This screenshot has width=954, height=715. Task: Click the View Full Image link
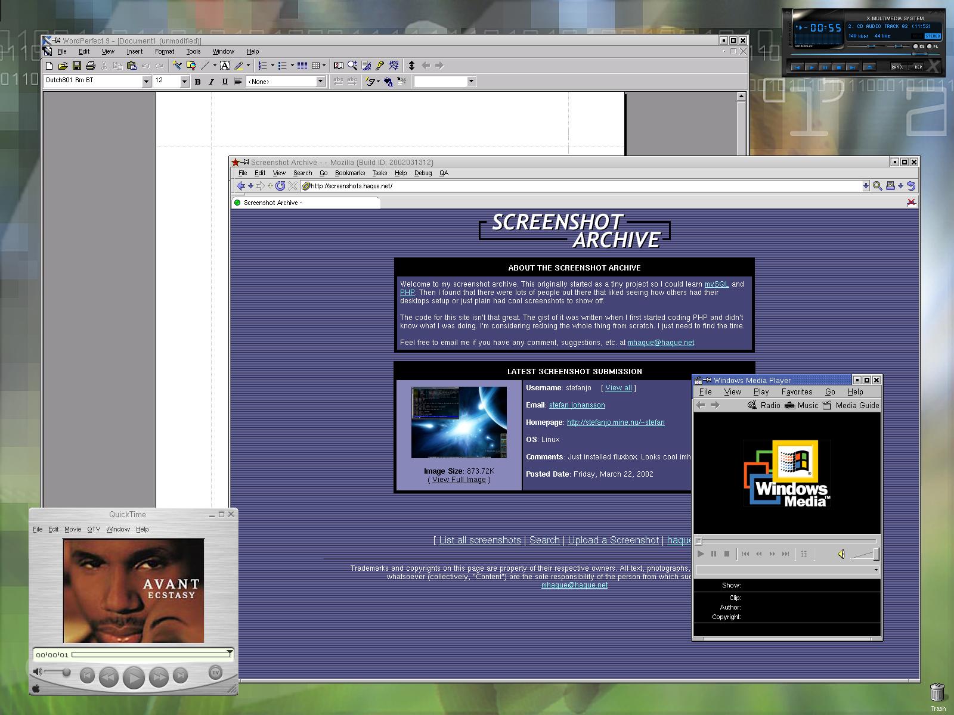459,480
